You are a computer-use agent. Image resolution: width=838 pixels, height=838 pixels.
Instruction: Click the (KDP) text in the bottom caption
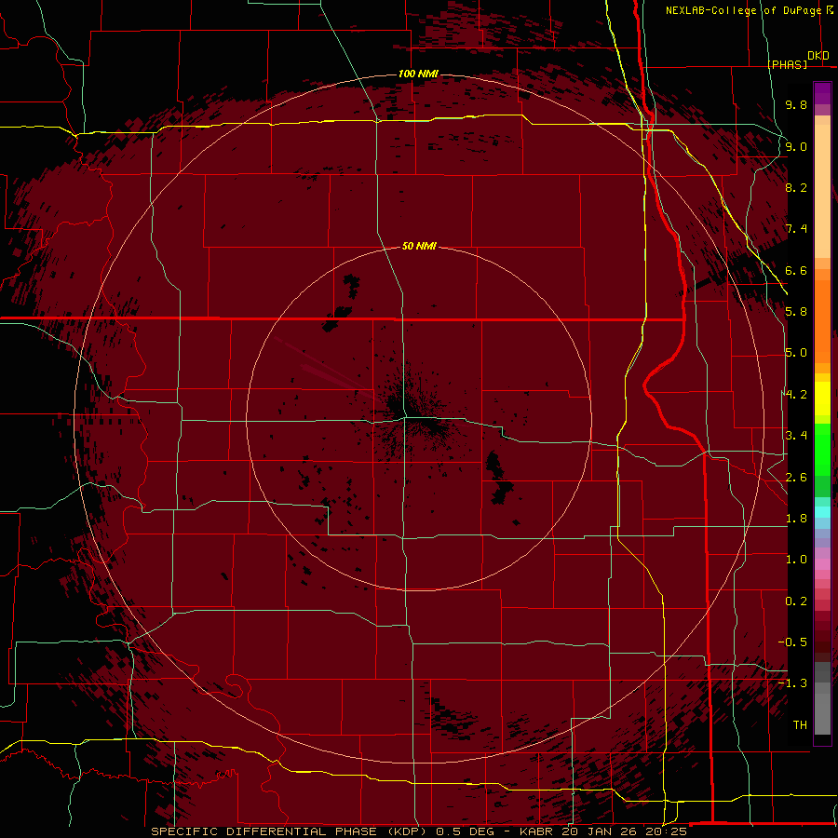[410, 831]
